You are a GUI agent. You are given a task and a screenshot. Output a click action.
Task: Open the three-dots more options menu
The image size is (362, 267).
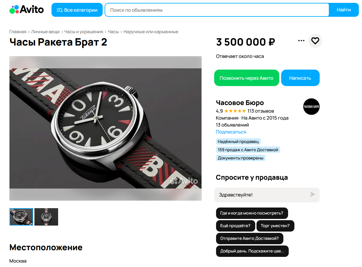(x=301, y=41)
